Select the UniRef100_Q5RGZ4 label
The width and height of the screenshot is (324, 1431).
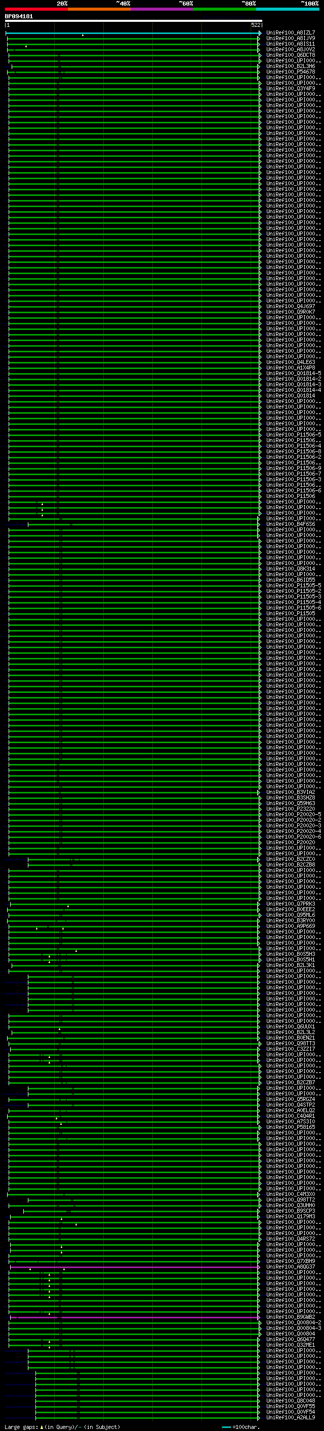pyautogui.click(x=290, y=1100)
